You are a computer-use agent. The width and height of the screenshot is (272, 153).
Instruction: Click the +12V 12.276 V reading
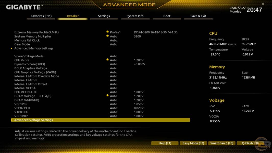(x=248, y=111)
